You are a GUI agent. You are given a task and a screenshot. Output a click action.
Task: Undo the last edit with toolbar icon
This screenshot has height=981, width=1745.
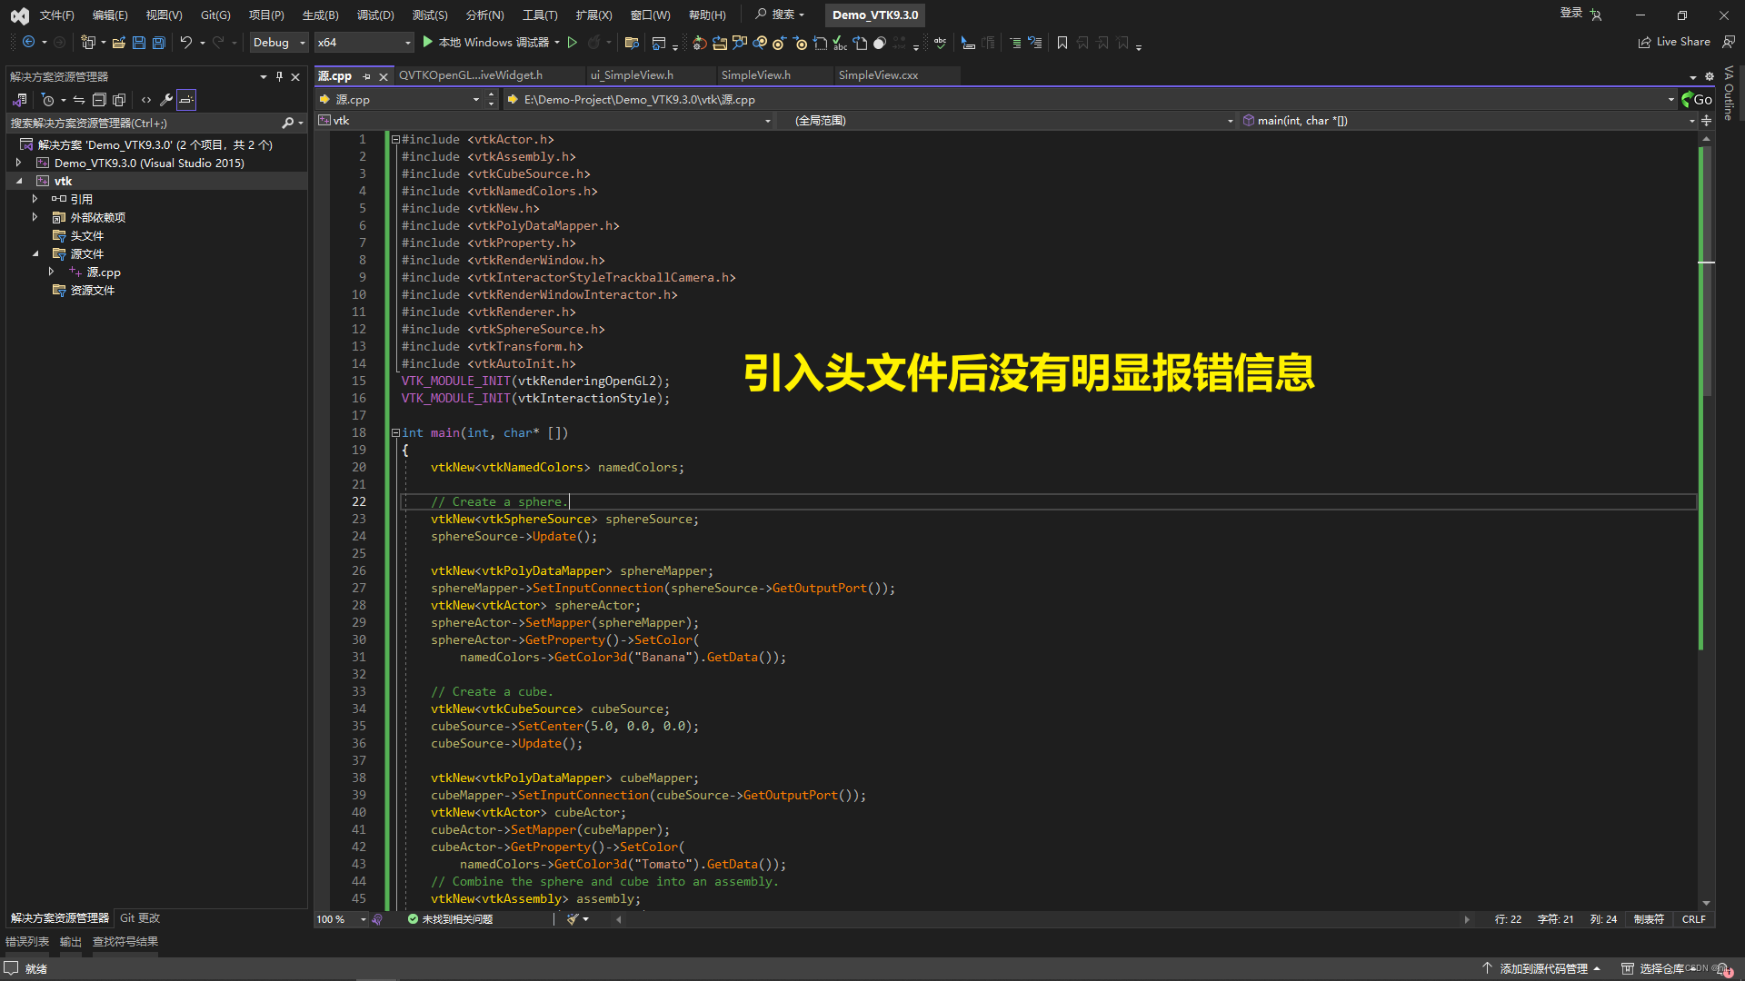pos(185,42)
